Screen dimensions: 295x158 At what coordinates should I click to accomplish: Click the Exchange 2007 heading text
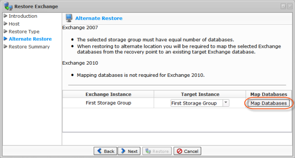click(x=80, y=28)
